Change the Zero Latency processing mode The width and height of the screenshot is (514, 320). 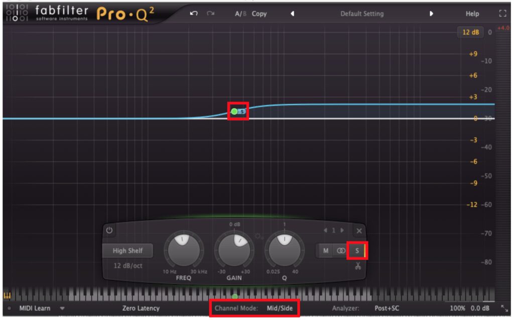[x=141, y=308]
